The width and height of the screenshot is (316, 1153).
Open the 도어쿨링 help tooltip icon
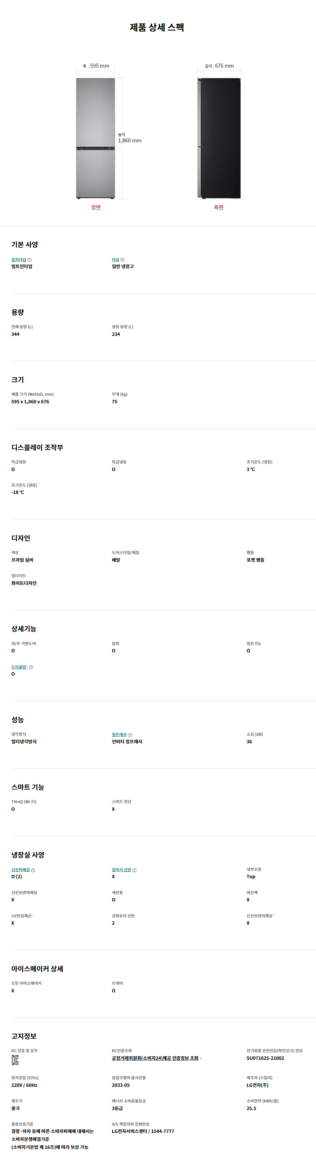(31, 667)
